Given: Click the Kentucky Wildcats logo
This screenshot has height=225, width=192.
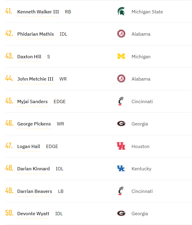Looking at the screenshot, I should pos(121,169).
